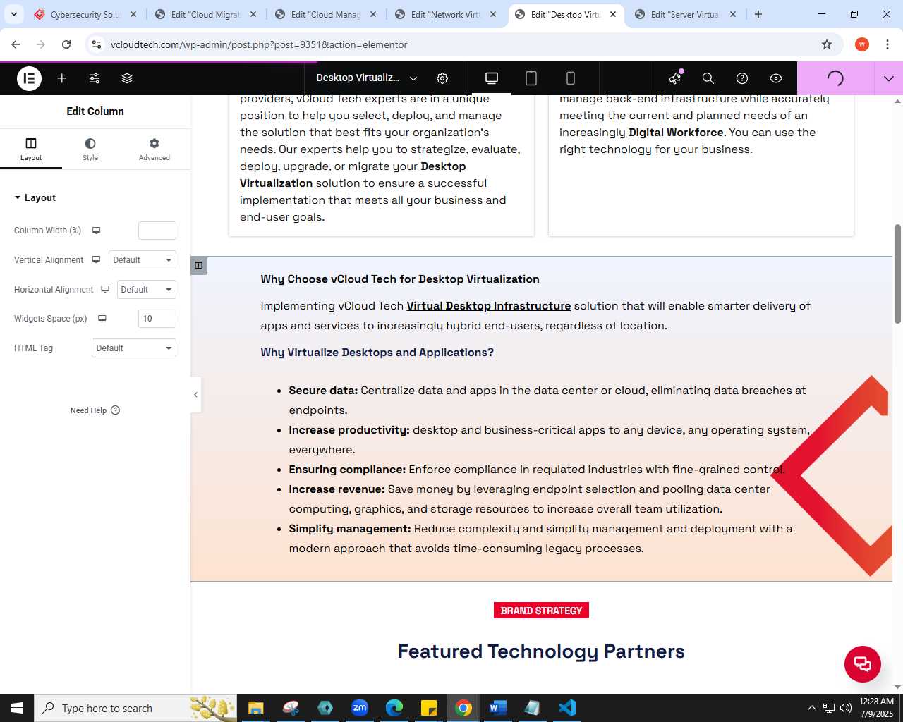903x722 pixels.
Task: Click responsive icon beside Widgets Space
Action: 102,319
